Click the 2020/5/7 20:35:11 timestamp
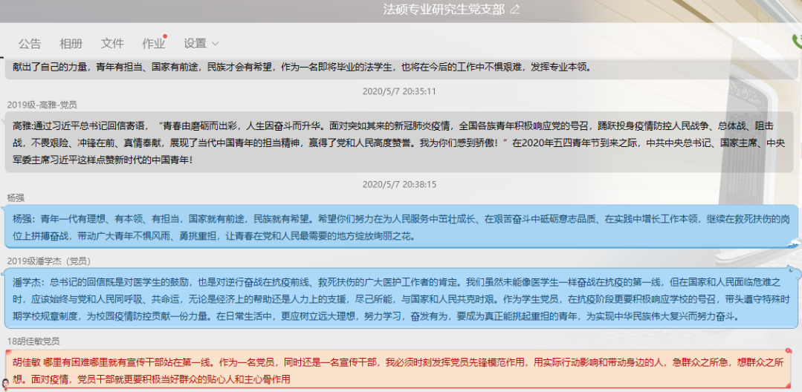Screen dimensions: 802x392 [399, 91]
